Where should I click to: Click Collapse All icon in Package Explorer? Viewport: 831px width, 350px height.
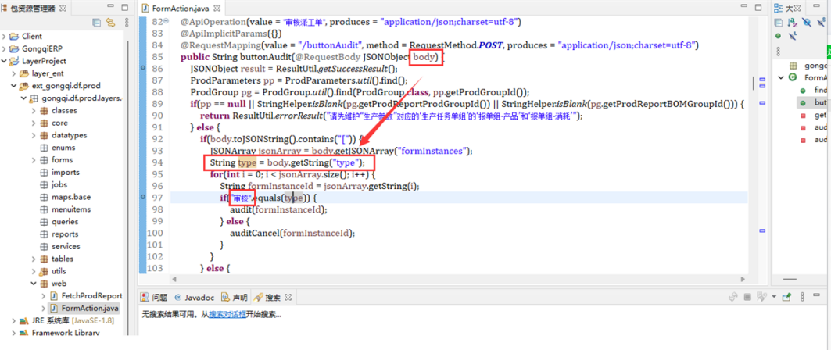(x=97, y=23)
